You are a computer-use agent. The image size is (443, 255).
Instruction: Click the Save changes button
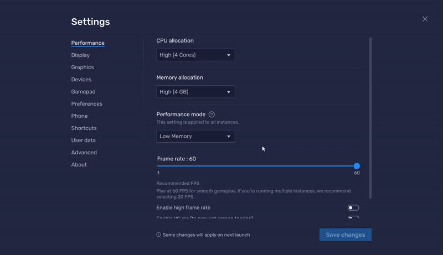[345, 235]
